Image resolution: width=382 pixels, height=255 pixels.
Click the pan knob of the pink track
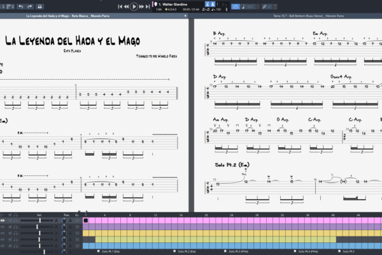point(64,221)
